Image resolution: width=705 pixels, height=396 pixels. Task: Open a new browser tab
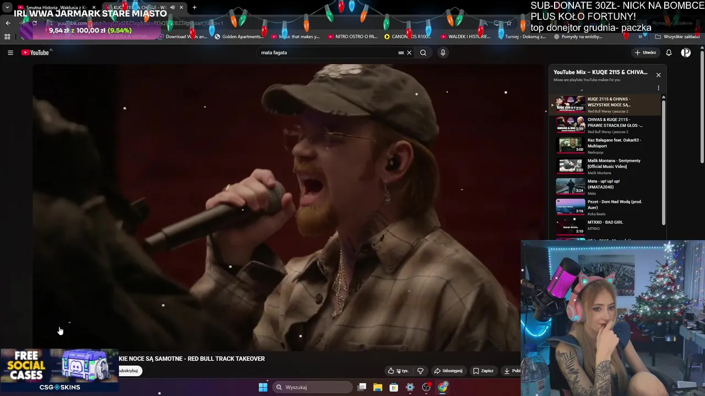(x=194, y=8)
